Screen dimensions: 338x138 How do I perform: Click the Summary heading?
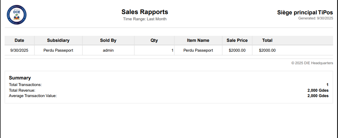coord(20,78)
